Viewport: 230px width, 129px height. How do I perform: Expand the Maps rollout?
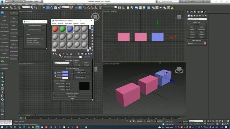[x=72, y=99]
